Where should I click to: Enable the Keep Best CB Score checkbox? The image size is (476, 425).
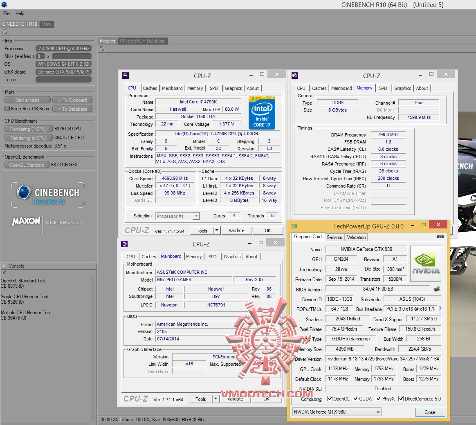[x=7, y=109]
